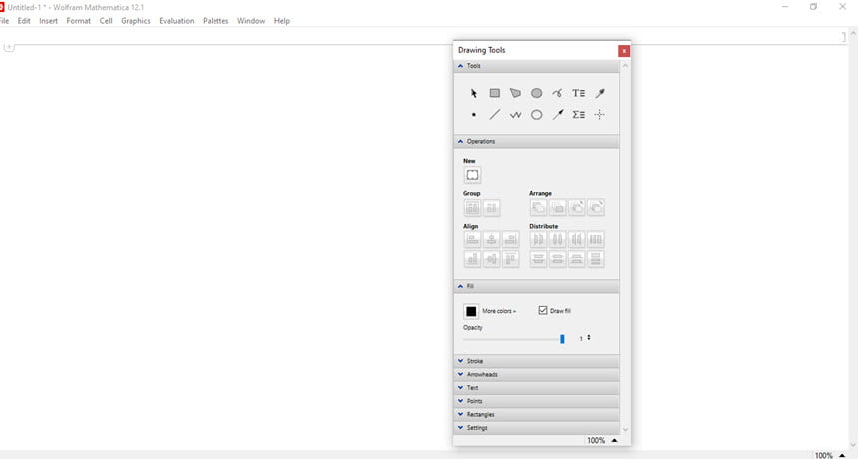Collapse the Operations section
Screen dimensions: 858x459
click(x=537, y=141)
